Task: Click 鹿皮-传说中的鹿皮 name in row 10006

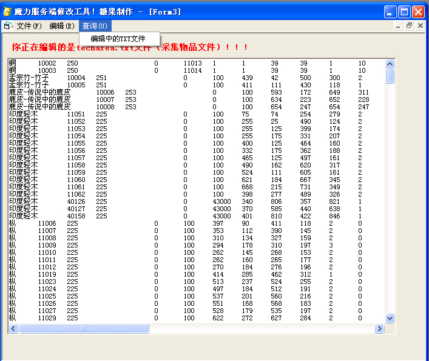Action: [x=39, y=92]
